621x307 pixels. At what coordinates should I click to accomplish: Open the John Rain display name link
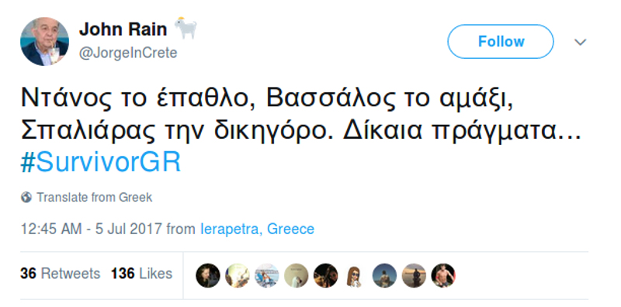[x=123, y=29]
